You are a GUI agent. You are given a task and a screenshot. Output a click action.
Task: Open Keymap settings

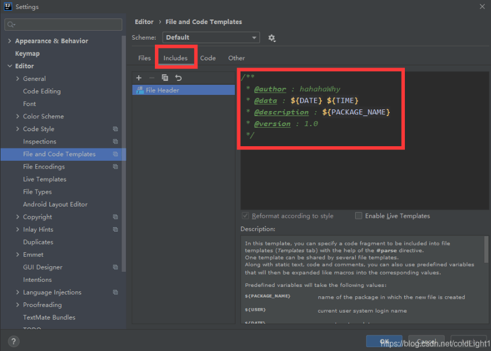point(27,54)
